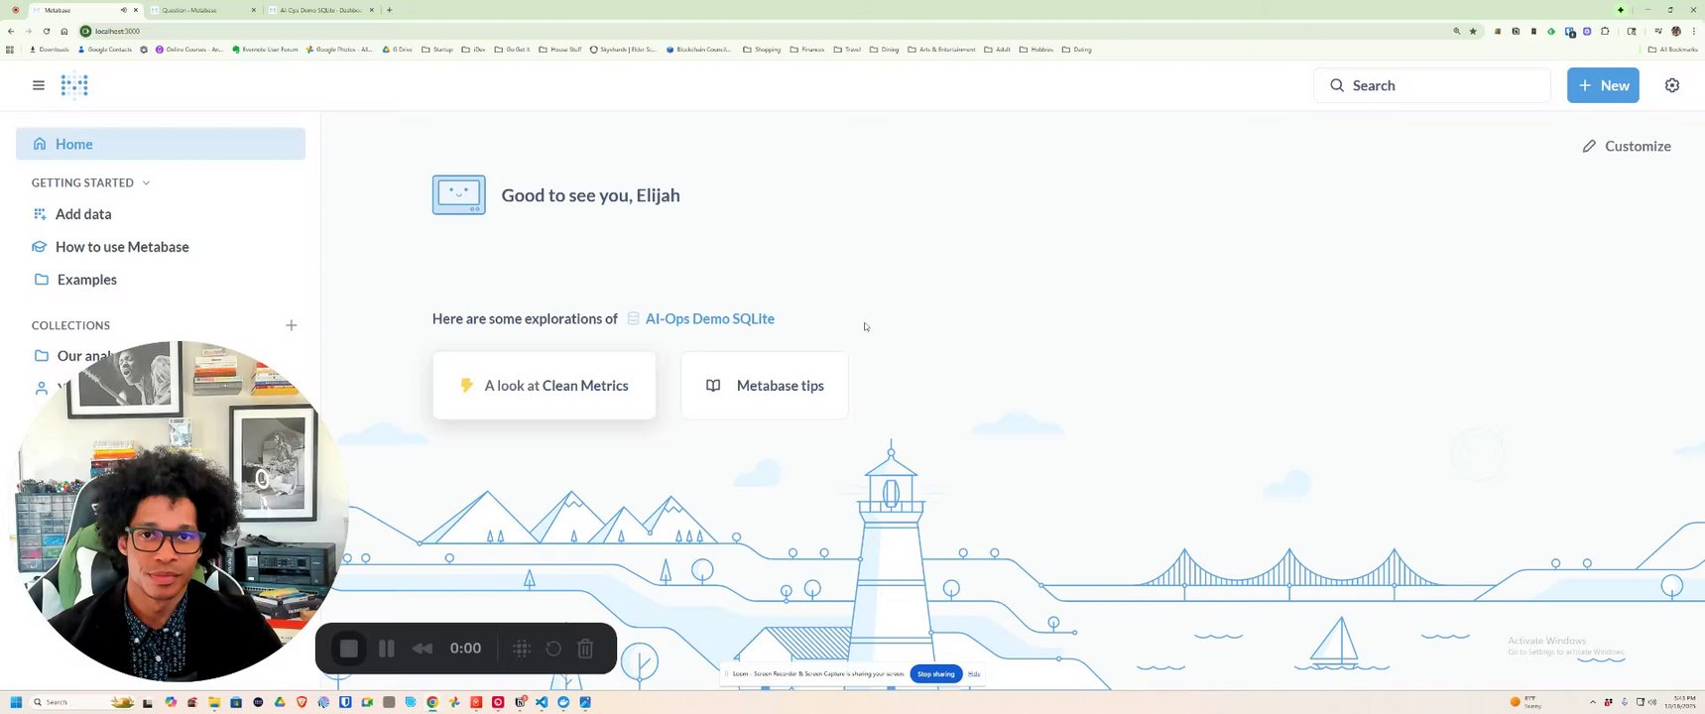The image size is (1705, 714).
Task: Open a new browser tab
Action: pyautogui.click(x=390, y=10)
